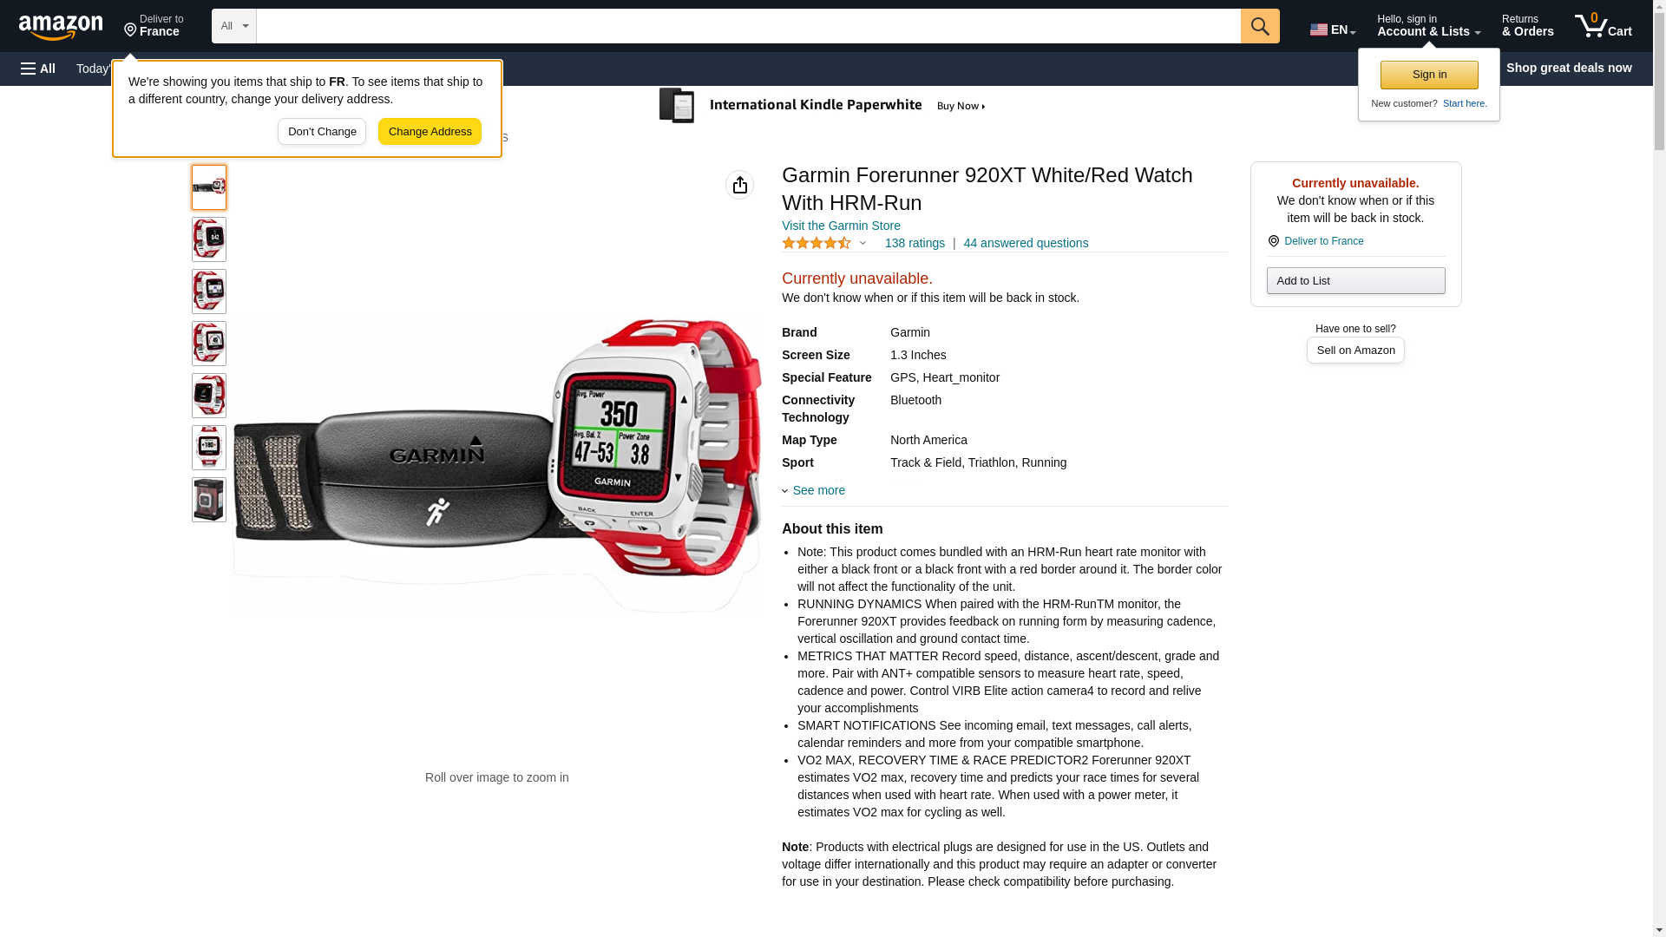Image resolution: width=1666 pixels, height=937 pixels.
Task: Open Returns & Orders
Action: [1527, 25]
